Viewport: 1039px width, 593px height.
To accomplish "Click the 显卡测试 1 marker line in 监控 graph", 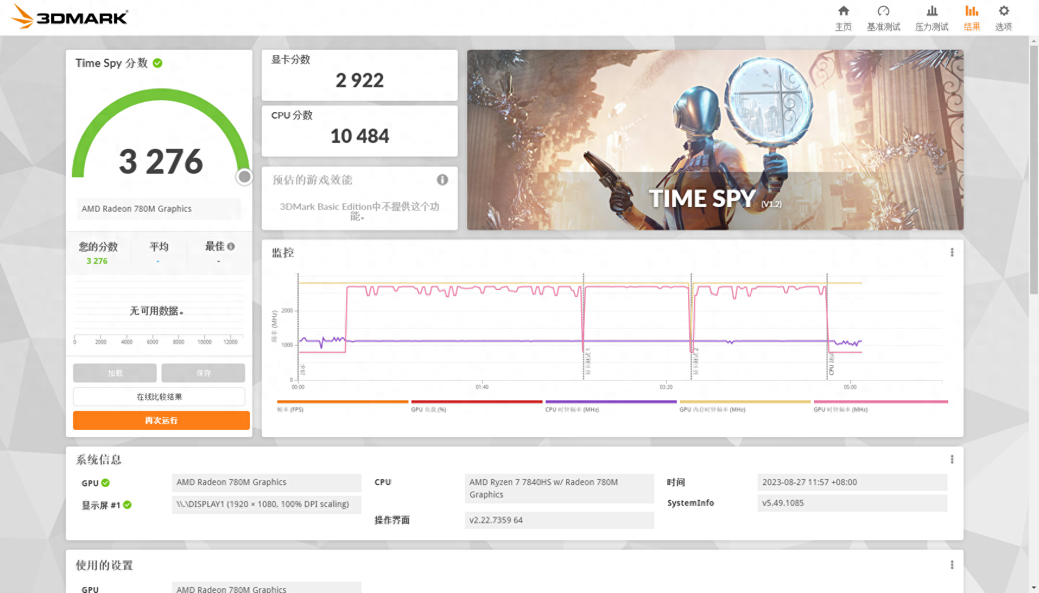I will pyautogui.click(x=584, y=326).
